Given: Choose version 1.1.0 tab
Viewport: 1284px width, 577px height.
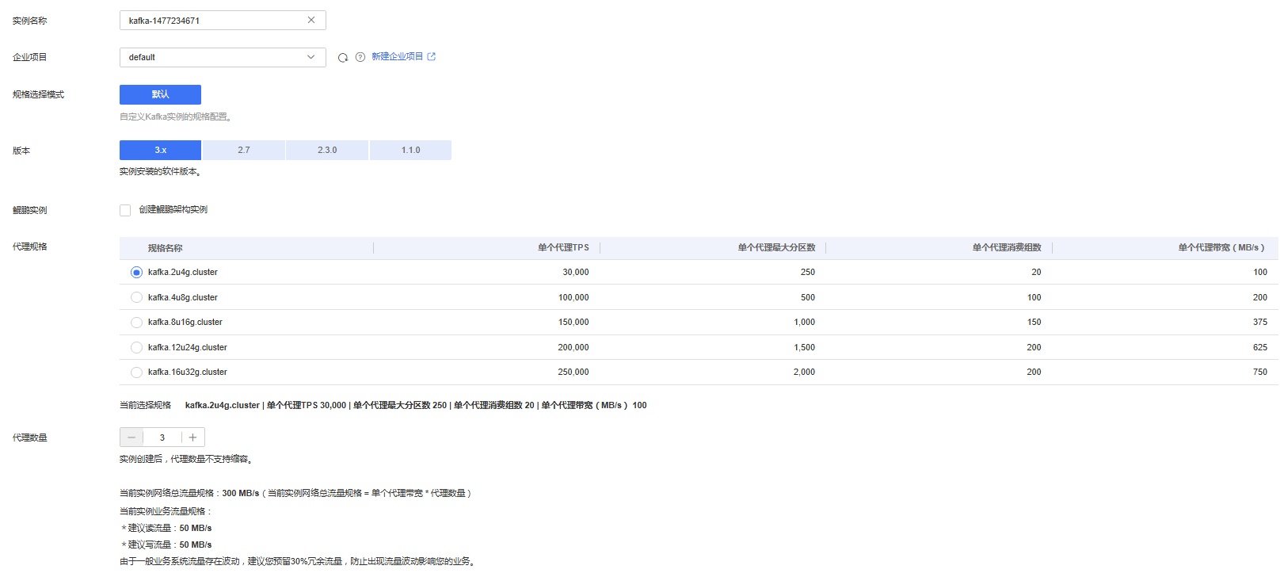Looking at the screenshot, I should (x=410, y=151).
